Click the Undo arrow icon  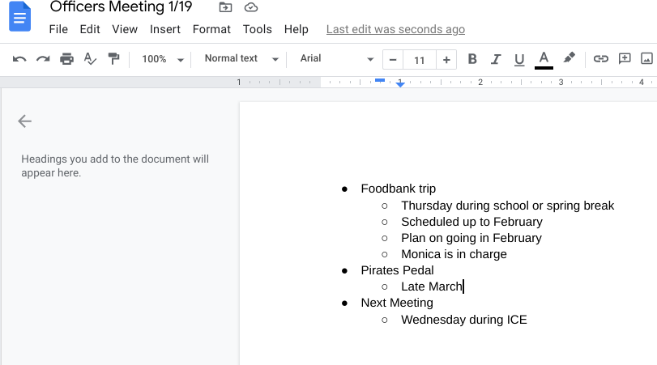click(x=19, y=59)
